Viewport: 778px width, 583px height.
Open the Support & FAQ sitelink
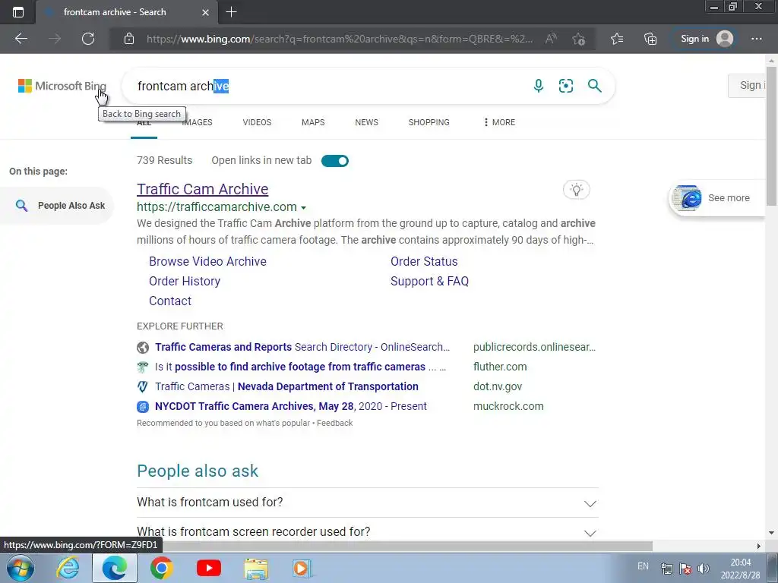point(429,281)
